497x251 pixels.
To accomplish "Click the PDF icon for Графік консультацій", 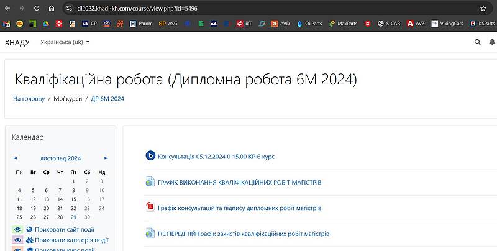I will point(150,208).
